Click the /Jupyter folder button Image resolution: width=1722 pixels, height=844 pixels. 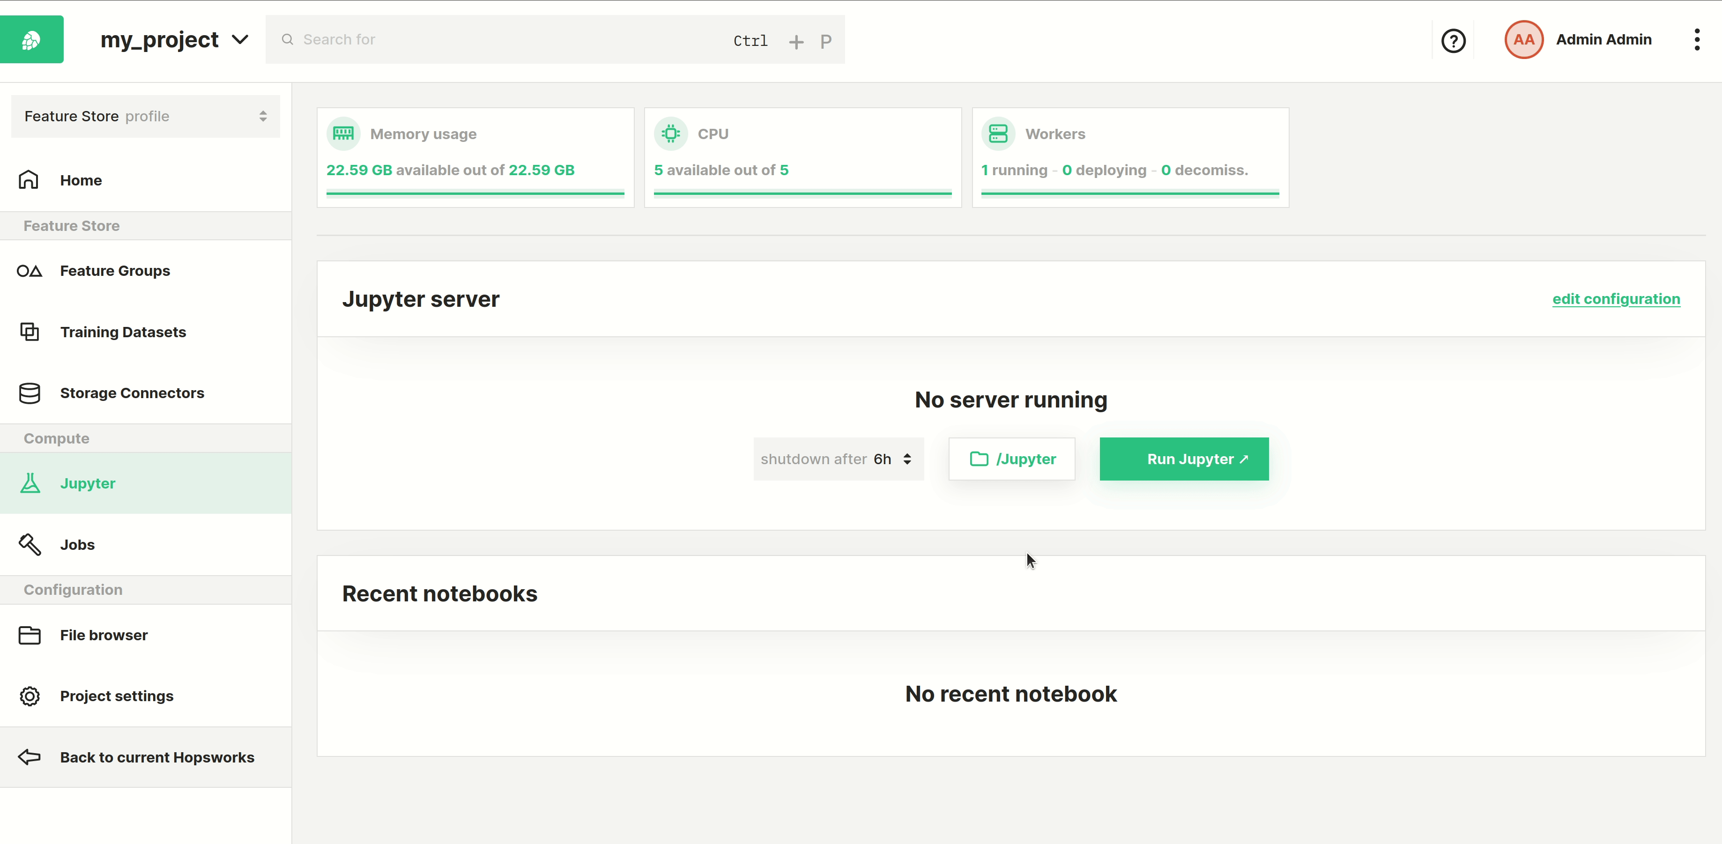tap(1010, 459)
